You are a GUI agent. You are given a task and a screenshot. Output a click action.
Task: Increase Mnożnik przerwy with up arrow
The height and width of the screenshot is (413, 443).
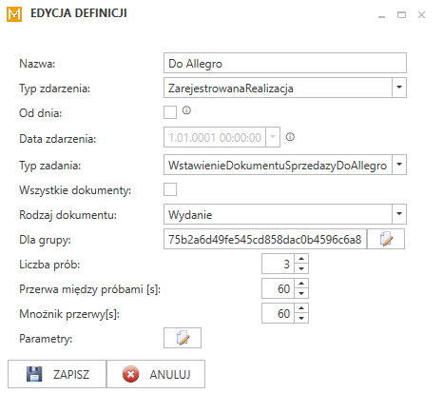pyautogui.click(x=301, y=308)
